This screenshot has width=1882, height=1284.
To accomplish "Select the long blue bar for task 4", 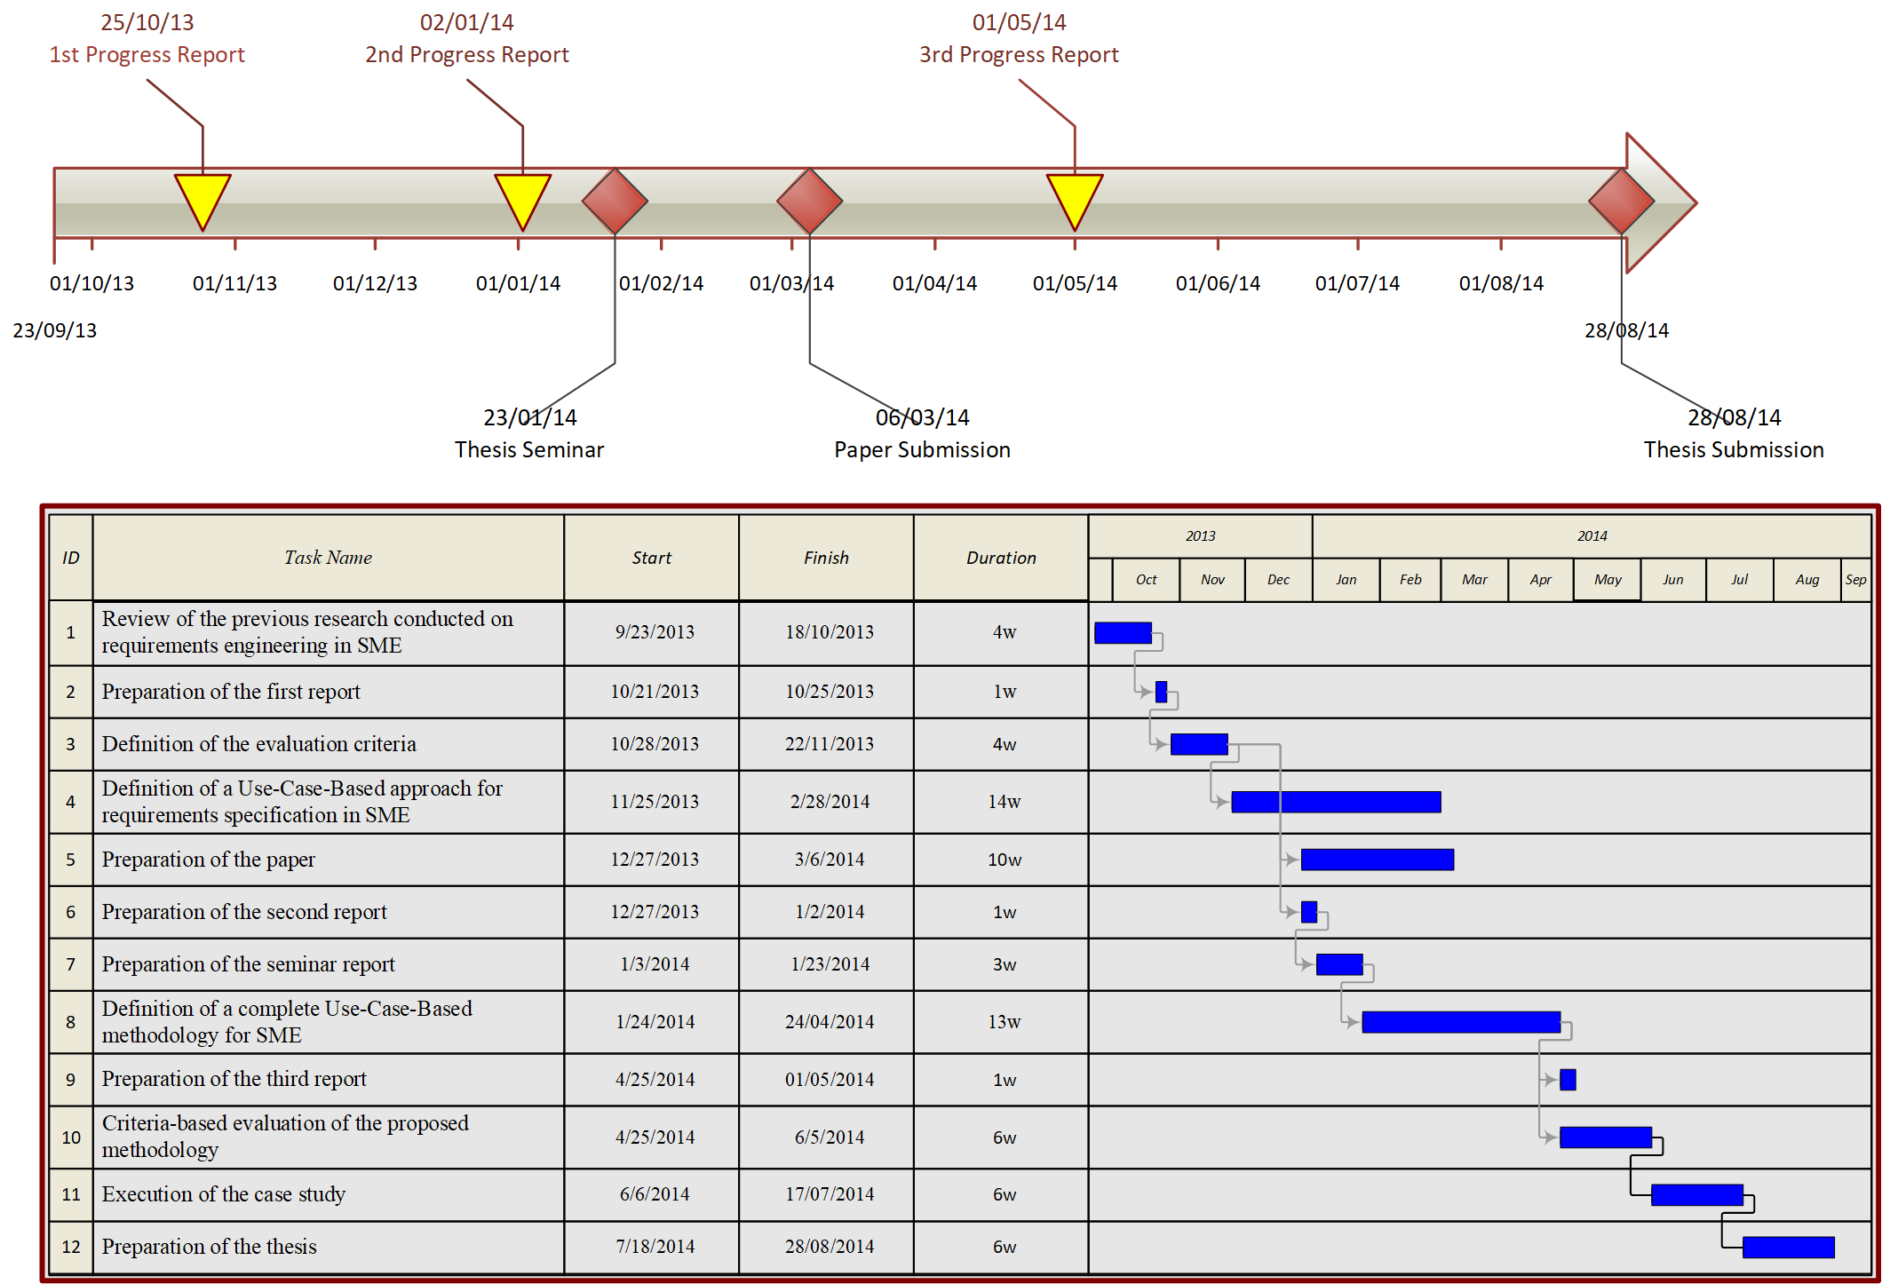I will click(x=1336, y=802).
